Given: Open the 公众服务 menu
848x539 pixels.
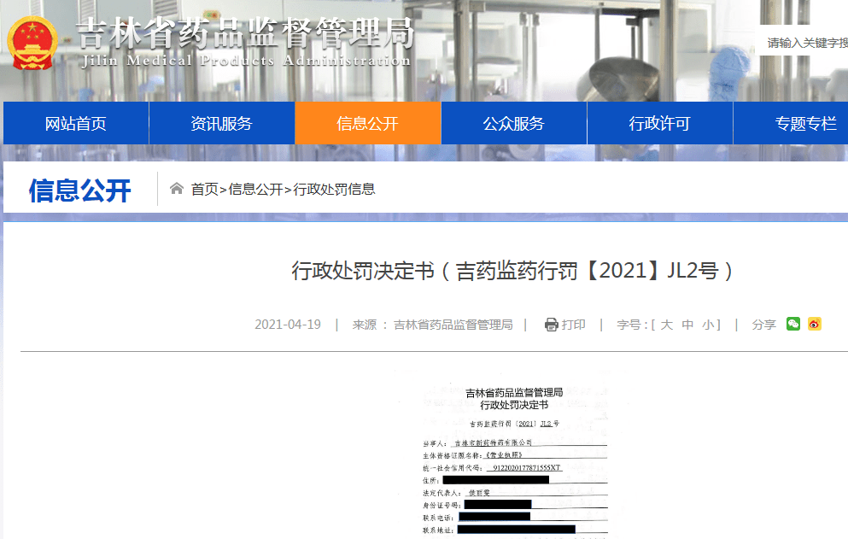Looking at the screenshot, I should pyautogui.click(x=513, y=124).
